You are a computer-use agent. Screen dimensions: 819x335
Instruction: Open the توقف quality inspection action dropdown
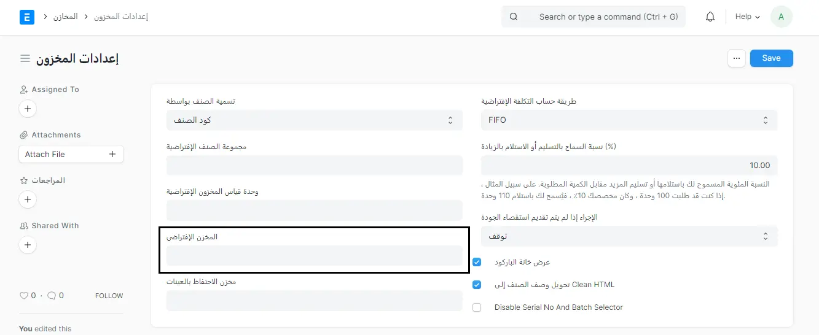[629, 236]
